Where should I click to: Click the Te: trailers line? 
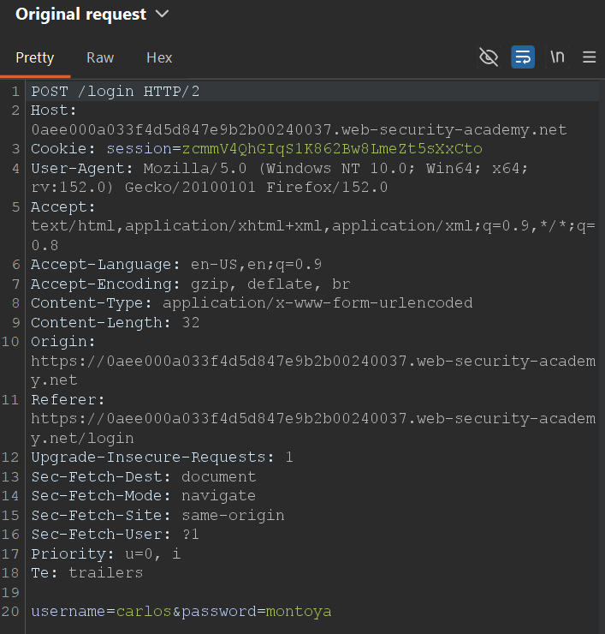pos(86,573)
